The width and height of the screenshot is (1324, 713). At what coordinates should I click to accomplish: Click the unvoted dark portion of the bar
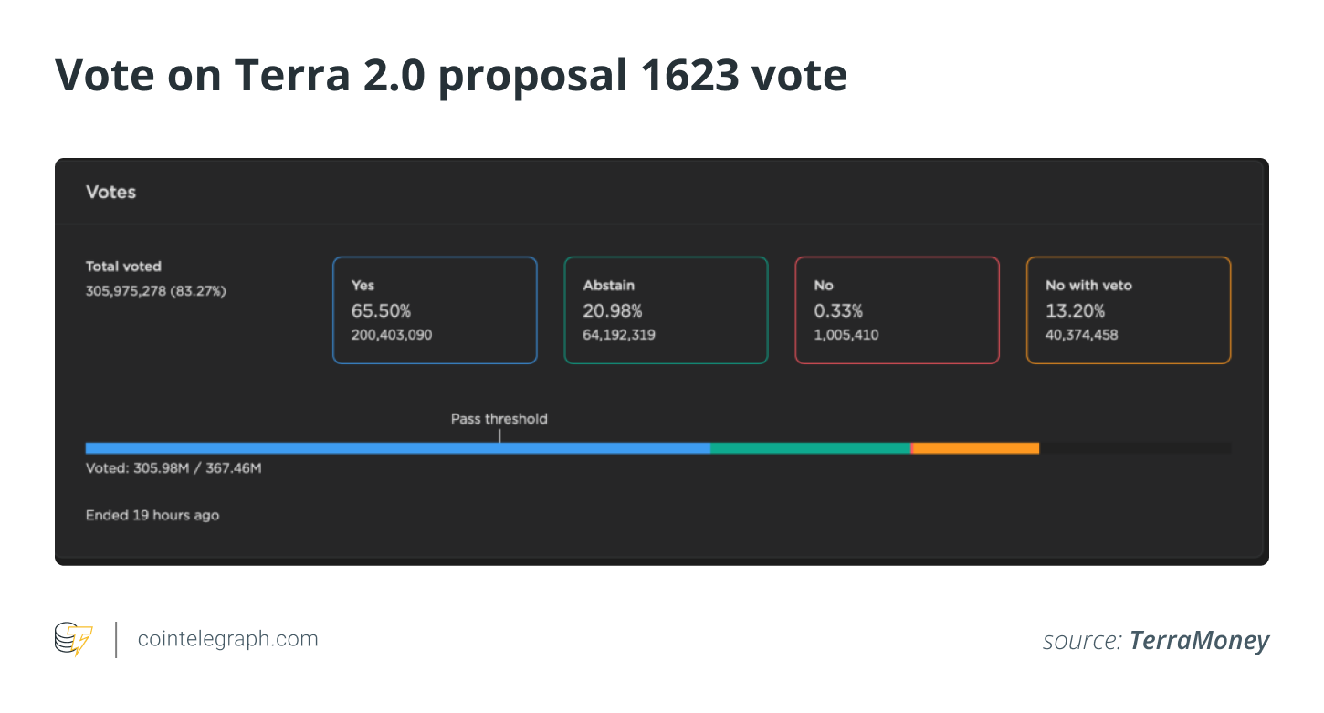1135,448
